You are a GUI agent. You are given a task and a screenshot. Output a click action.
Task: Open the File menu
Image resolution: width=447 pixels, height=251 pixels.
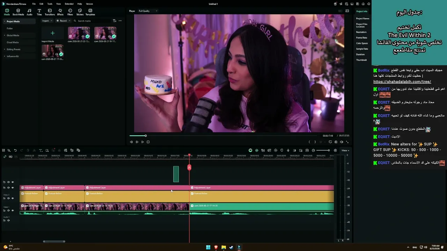click(34, 4)
